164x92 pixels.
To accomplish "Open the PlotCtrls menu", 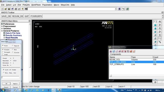I will tap(26, 5).
